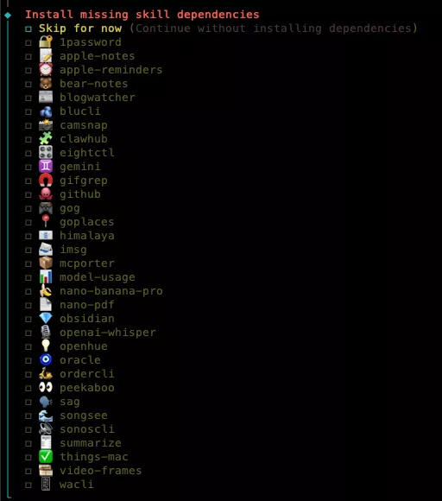Click the teal diamond prompt marker
This screenshot has height=501, width=442.
click(8, 15)
